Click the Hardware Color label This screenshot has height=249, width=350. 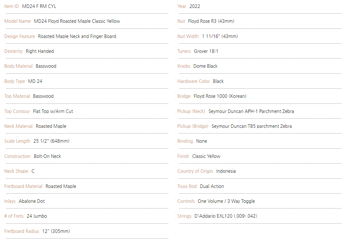pyautogui.click(x=194, y=81)
